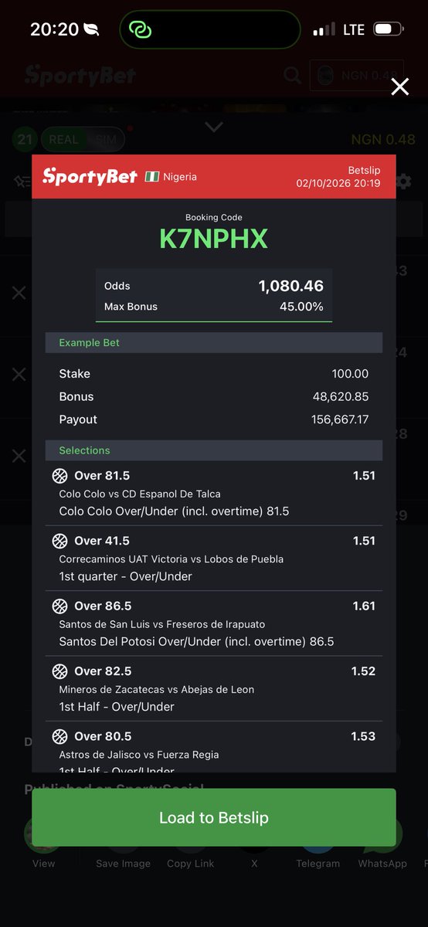The image size is (428, 927).
Task: Open the betslip settings gear icon
Action: point(403,182)
